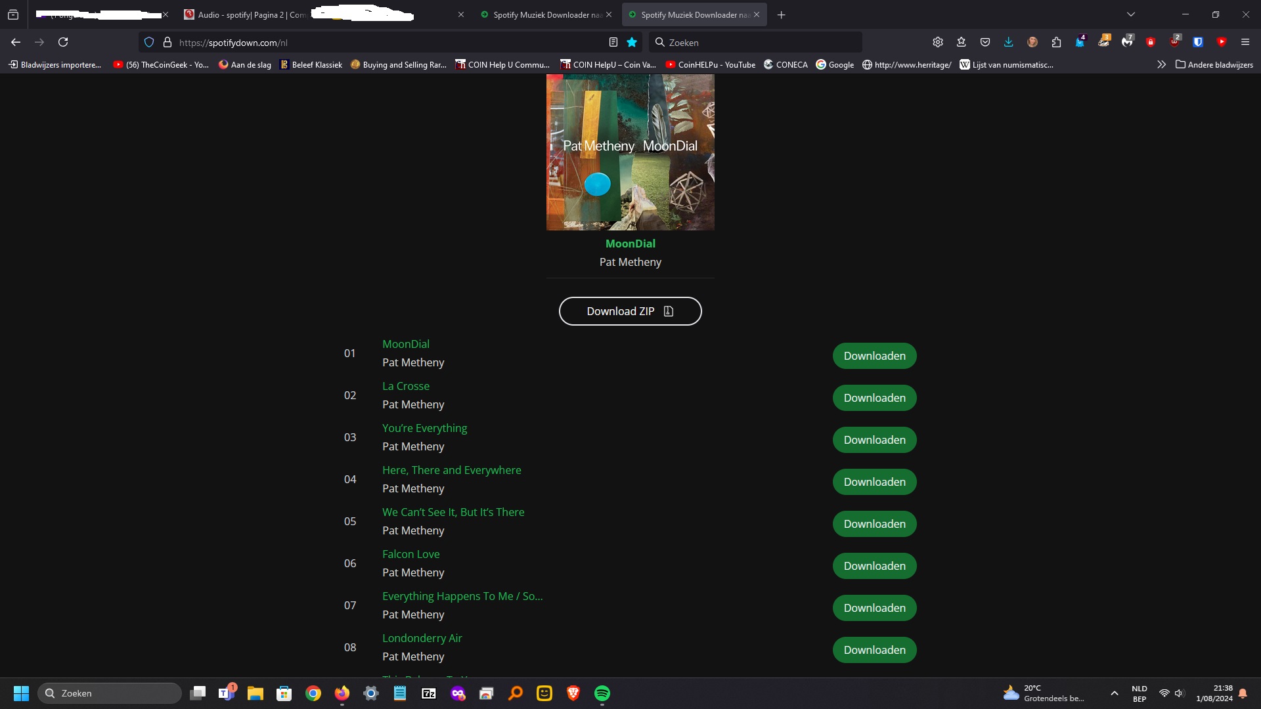Image resolution: width=1261 pixels, height=709 pixels.
Task: Click the Londonderry Air track title
Action: tap(422, 638)
